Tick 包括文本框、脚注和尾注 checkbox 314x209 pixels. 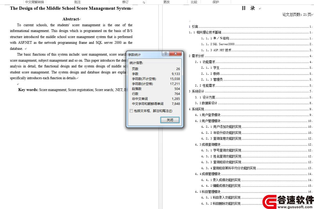click(x=131, y=111)
